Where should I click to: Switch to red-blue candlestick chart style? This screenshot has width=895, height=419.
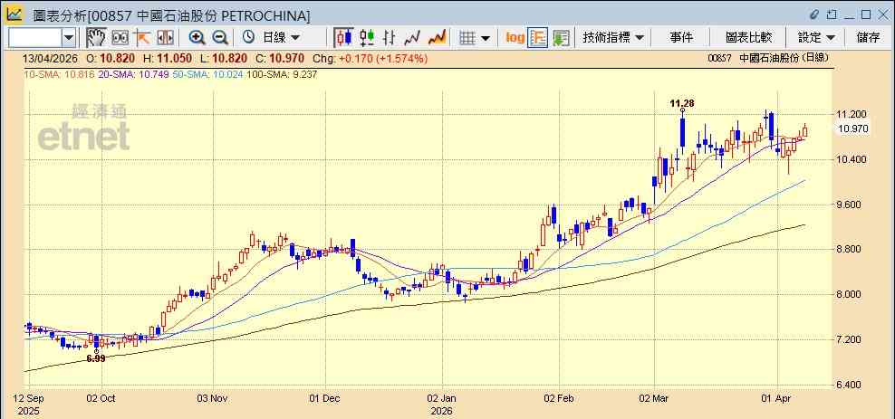tap(343, 38)
